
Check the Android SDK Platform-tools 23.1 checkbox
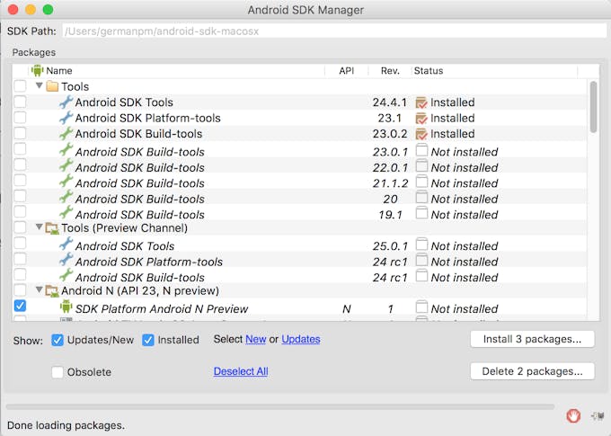pyautogui.click(x=20, y=118)
